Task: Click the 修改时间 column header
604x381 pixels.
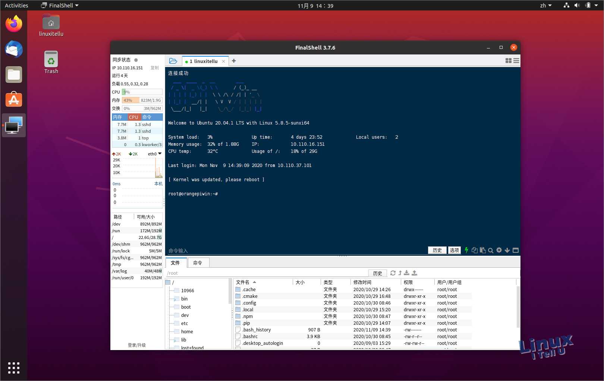Action: [x=376, y=282]
